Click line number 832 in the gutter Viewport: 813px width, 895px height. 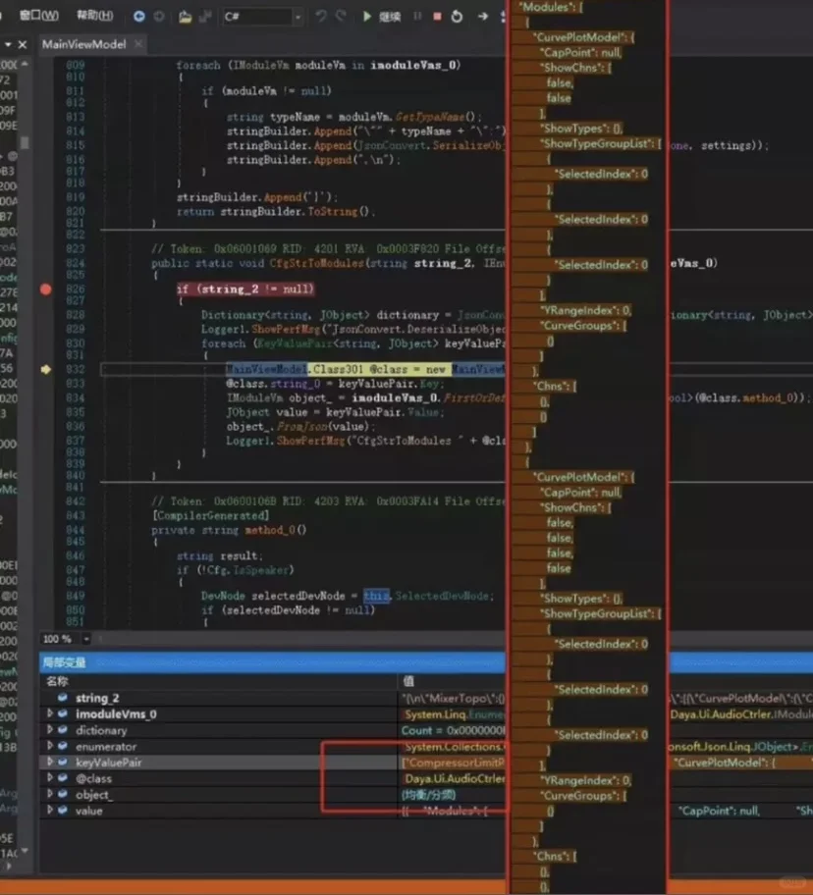pos(75,369)
